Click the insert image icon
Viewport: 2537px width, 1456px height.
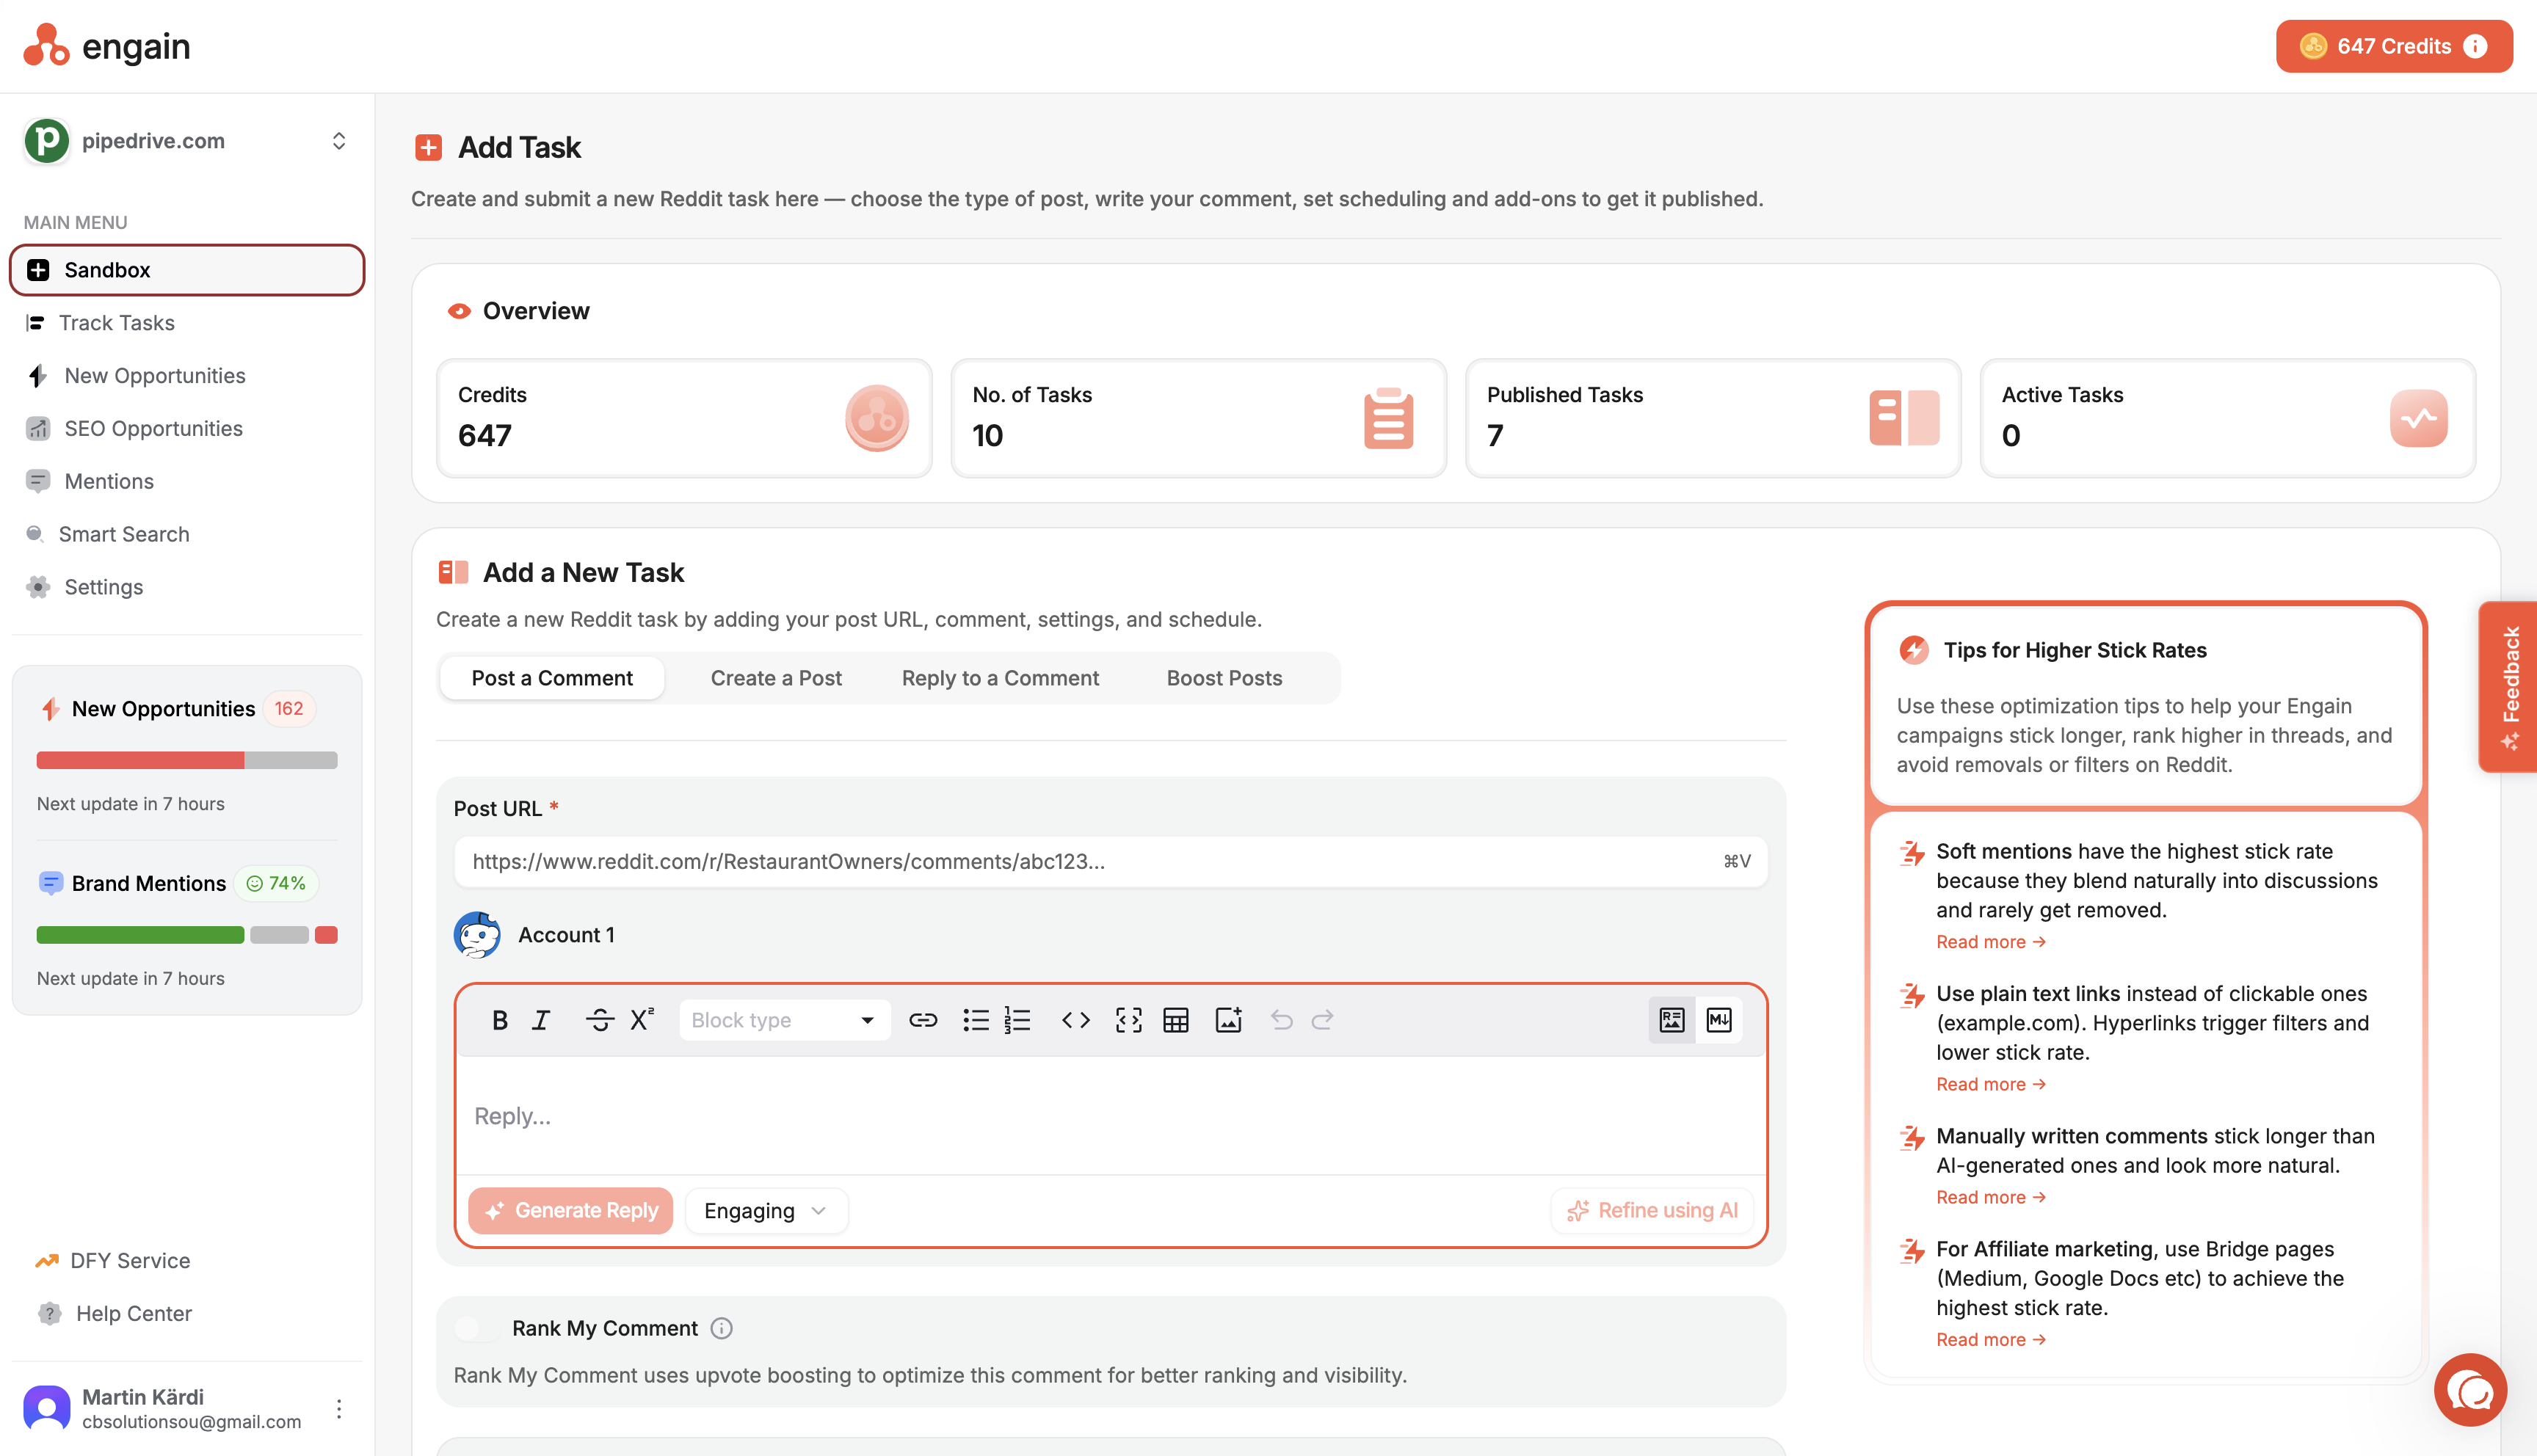tap(1228, 1020)
